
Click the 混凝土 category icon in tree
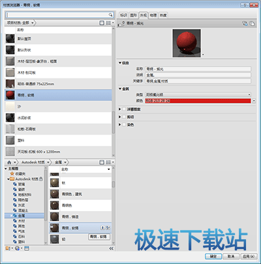click(x=15, y=210)
